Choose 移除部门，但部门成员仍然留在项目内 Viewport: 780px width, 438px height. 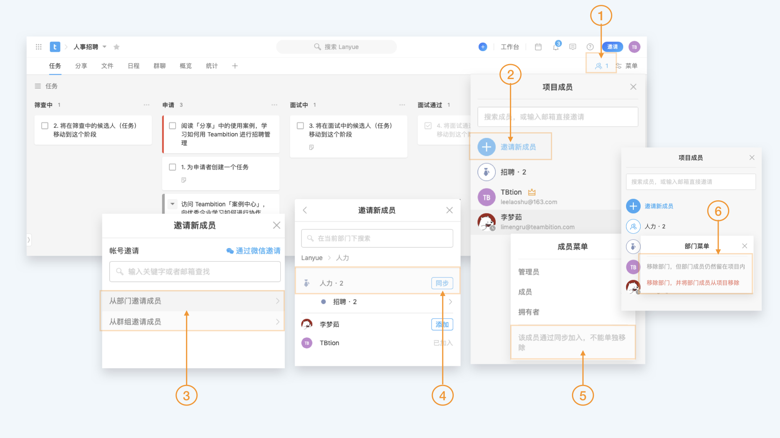(695, 266)
